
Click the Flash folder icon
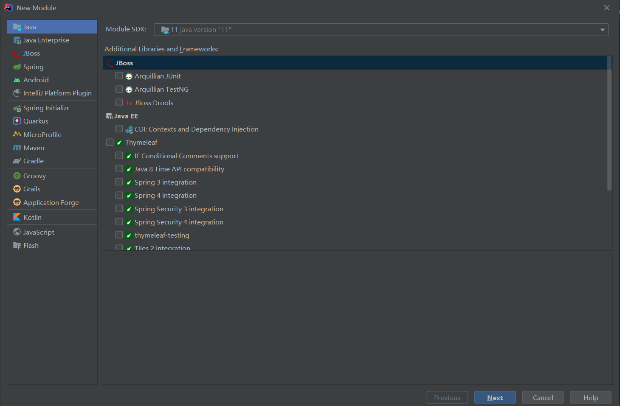[x=17, y=246]
